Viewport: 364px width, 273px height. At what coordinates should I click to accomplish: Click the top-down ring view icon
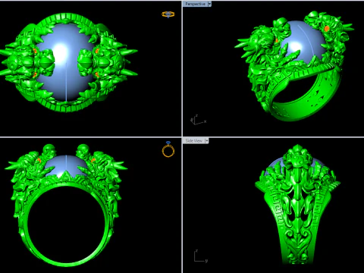(x=168, y=14)
